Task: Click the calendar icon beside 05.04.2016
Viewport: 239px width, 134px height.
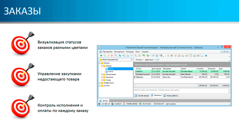Action: 140,104
